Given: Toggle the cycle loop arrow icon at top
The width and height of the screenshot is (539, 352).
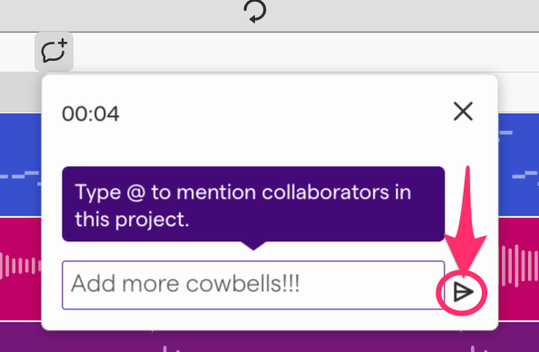Looking at the screenshot, I should (x=255, y=12).
